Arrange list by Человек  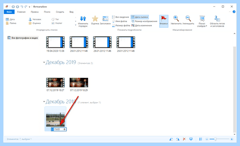[35, 20]
